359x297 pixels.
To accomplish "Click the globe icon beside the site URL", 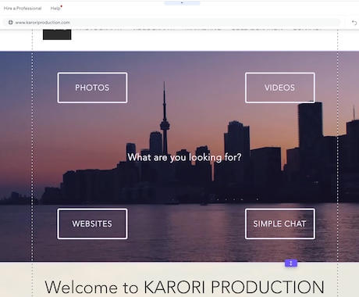I will (10, 23).
